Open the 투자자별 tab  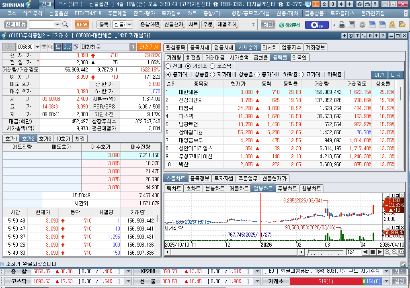(x=223, y=178)
